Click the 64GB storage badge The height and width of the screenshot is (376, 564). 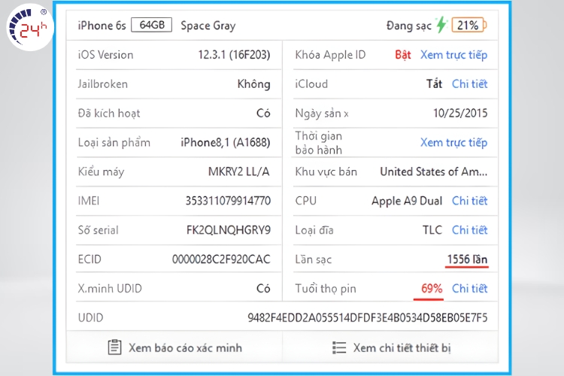[x=151, y=25]
